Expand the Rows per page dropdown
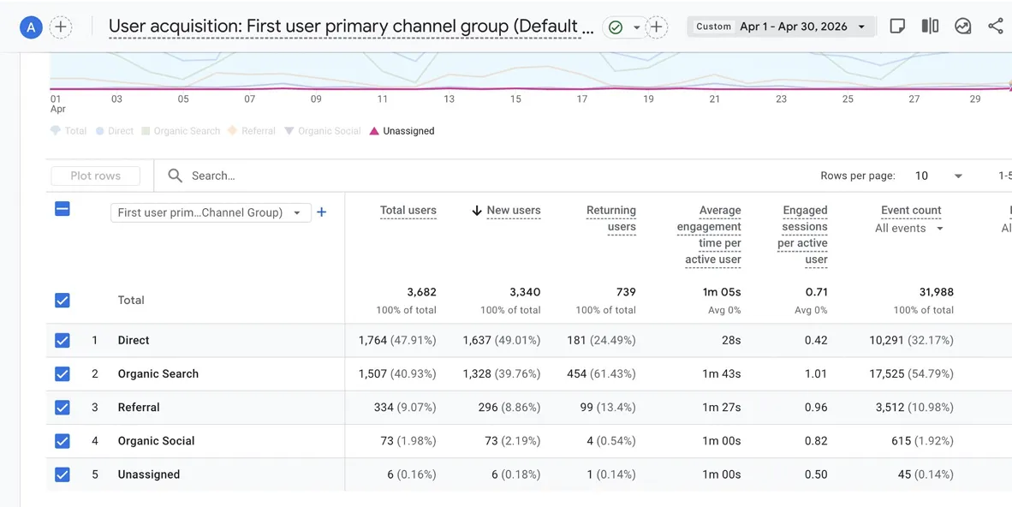Viewport: 1012px width, 507px height. point(938,176)
